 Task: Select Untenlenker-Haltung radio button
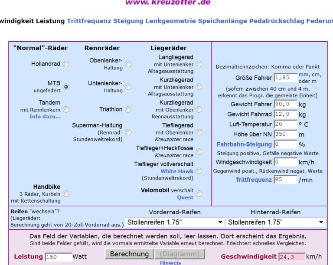click(x=128, y=87)
